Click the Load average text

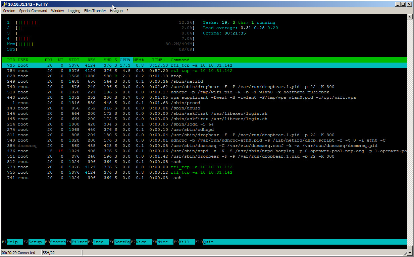pos(241,28)
